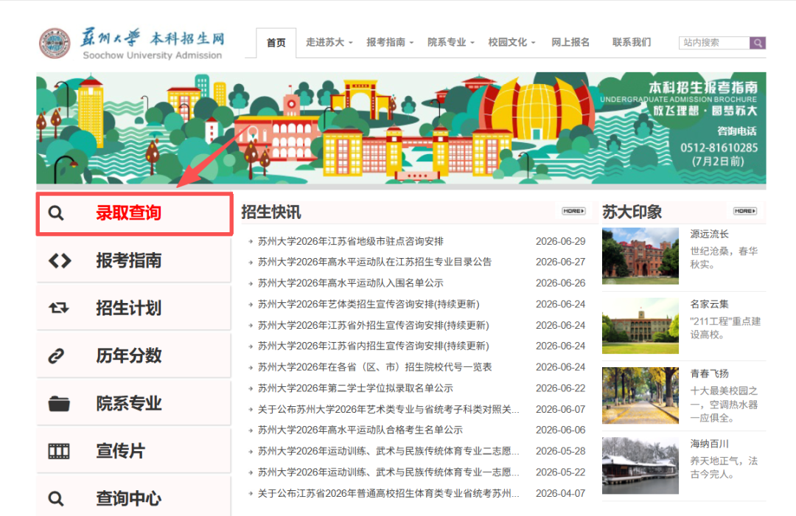Image resolution: width=796 pixels, height=516 pixels.
Task: Expand the 走进苏大 dropdown menu
Action: [x=329, y=42]
